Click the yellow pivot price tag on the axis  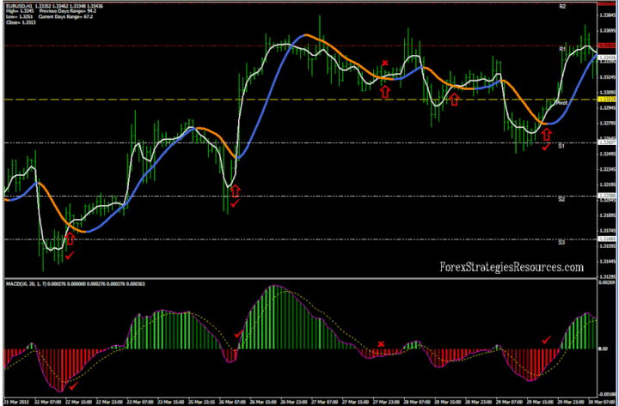coord(607,100)
